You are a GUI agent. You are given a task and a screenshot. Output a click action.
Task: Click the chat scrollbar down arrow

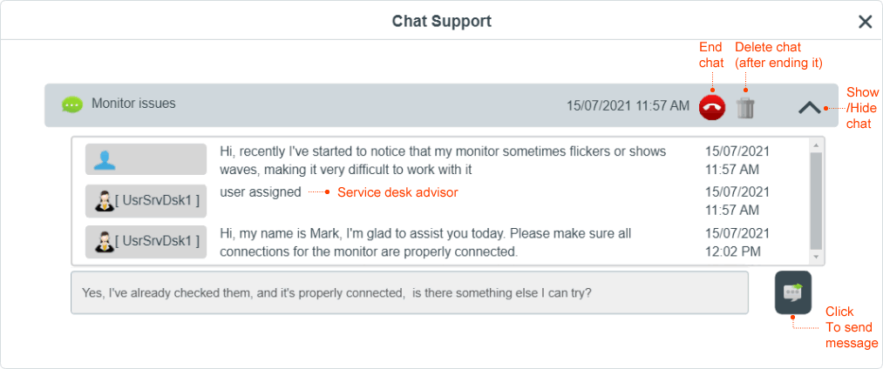pos(816,257)
